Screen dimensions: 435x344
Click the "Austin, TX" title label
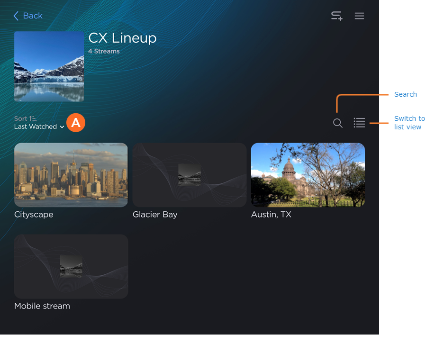coord(271,215)
